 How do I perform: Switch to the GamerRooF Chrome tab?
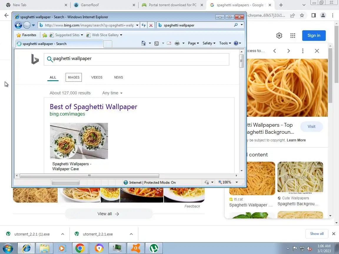click(x=104, y=5)
